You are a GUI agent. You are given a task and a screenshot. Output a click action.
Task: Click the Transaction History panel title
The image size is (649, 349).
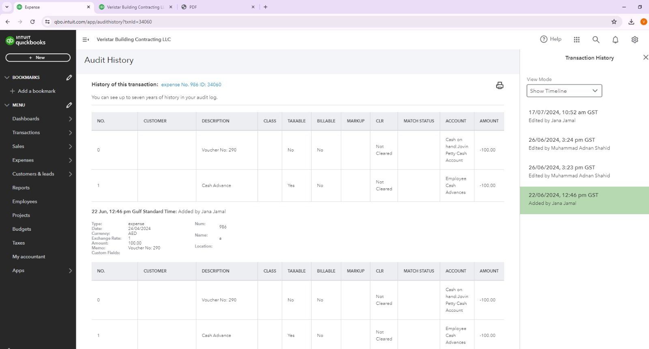click(589, 58)
